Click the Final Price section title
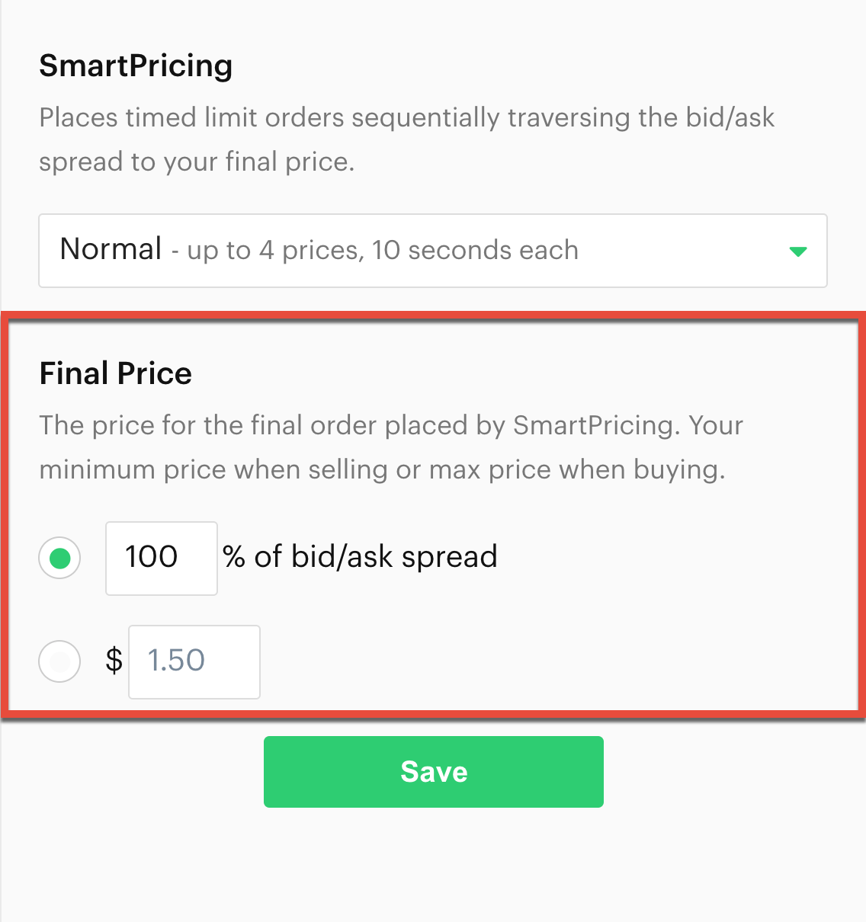The image size is (866, 922). point(115,373)
